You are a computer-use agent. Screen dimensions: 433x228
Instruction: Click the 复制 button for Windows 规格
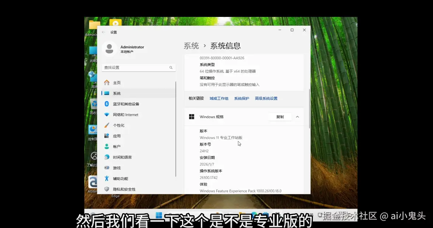coord(280,117)
